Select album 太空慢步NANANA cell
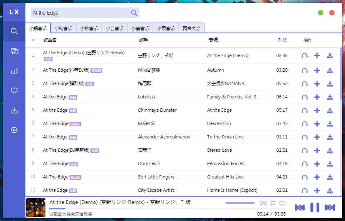The image size is (345, 221). click(226, 83)
